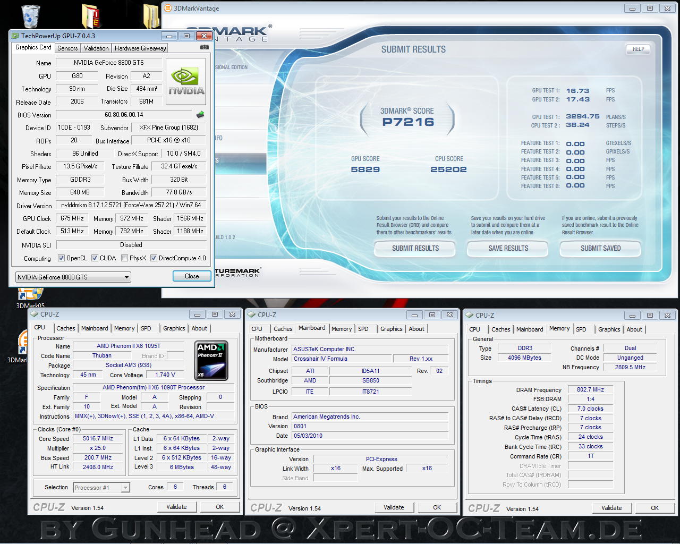
Task: Click the mainboard model Crosshair IV Formula
Action: tap(342, 359)
